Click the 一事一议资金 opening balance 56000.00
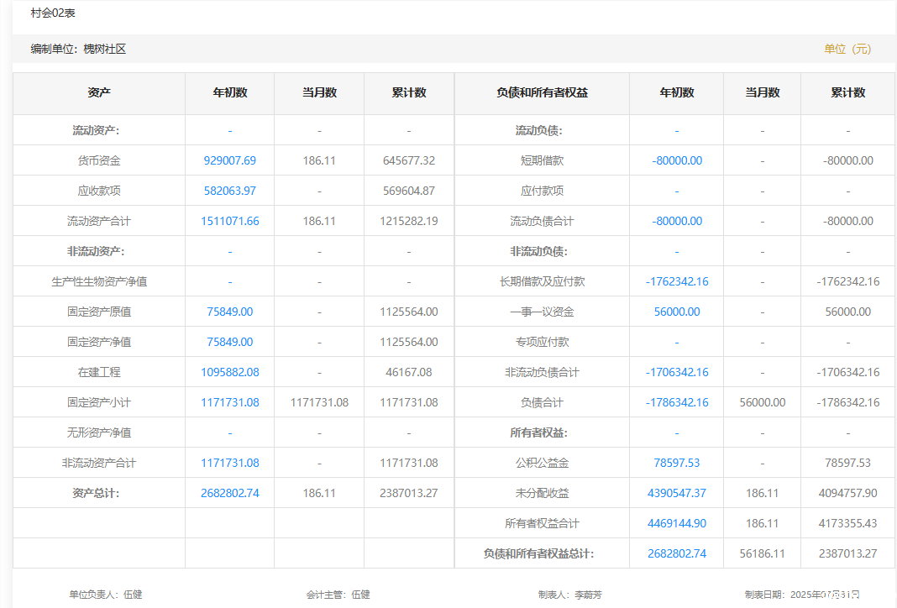The width and height of the screenshot is (897, 608). tap(676, 312)
